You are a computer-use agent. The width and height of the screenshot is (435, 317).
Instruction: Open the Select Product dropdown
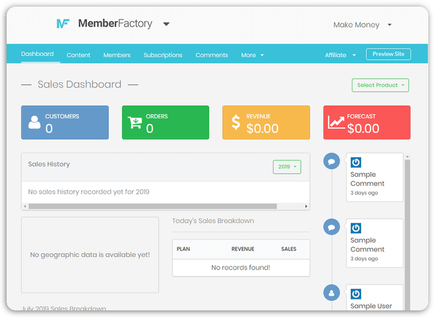[x=380, y=85]
